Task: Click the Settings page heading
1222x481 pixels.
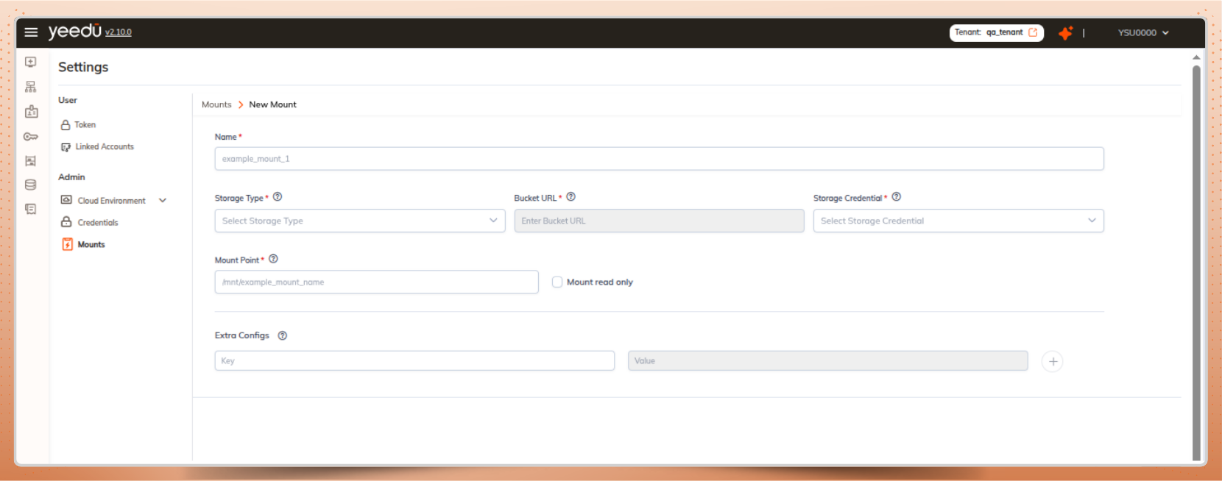Action: point(83,67)
